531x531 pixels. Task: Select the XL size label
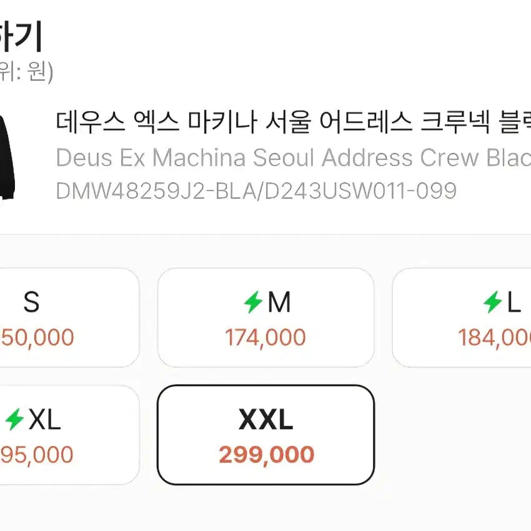click(x=45, y=420)
